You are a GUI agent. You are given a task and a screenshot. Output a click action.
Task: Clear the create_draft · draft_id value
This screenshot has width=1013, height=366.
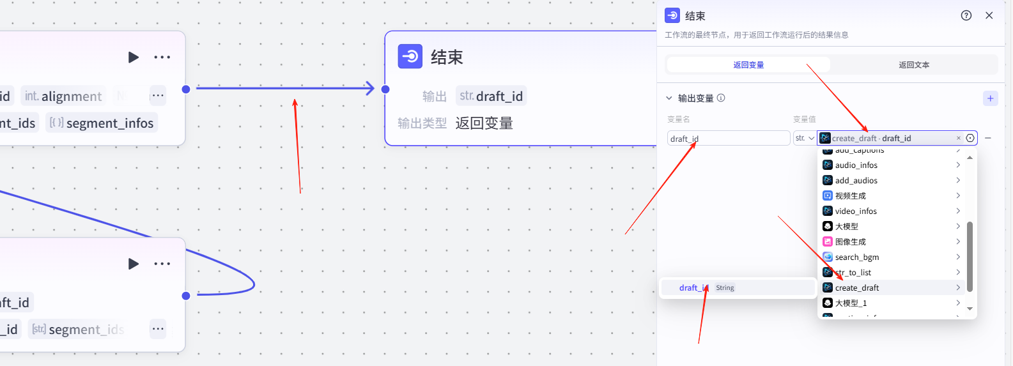coord(958,138)
